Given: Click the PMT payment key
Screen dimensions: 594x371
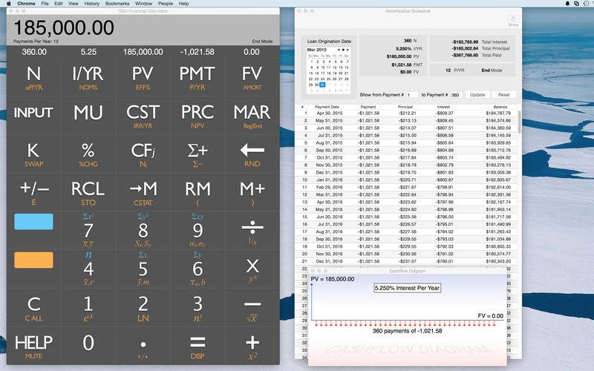Looking at the screenshot, I should (198, 77).
